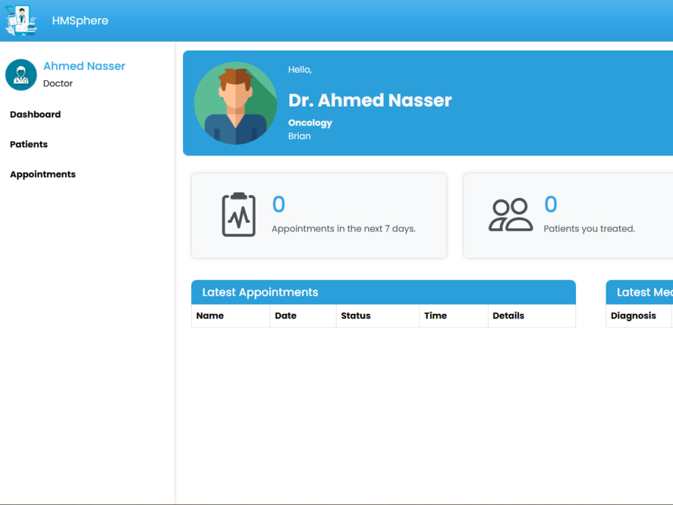673x505 pixels.
Task: Click the doctor avatar icon in sidebar
Action: coord(21,75)
